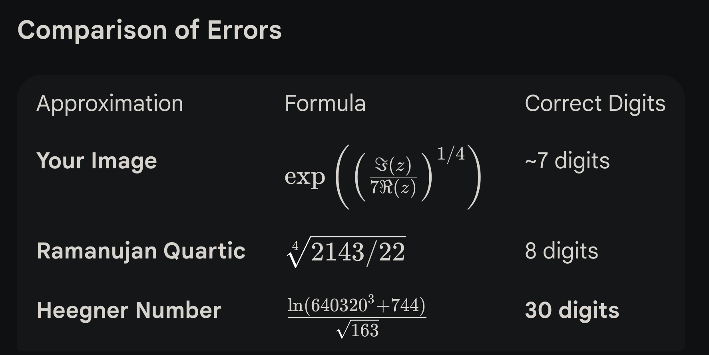Click the fourth-root index 4
Image resolution: width=709 pixels, height=355 pixels.
tap(295, 245)
